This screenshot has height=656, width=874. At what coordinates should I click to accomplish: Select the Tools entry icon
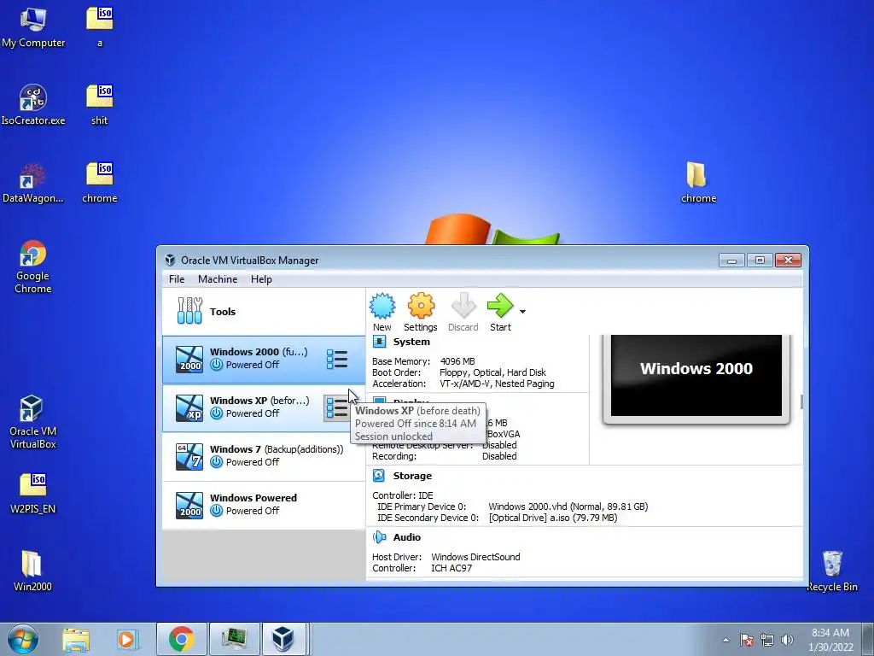[189, 311]
